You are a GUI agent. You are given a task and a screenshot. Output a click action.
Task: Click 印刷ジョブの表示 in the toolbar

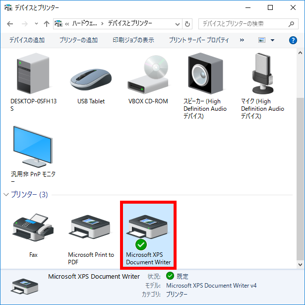[133, 40]
